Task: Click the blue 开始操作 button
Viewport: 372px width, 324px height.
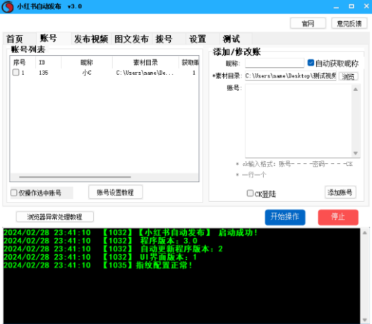Action: pos(285,217)
